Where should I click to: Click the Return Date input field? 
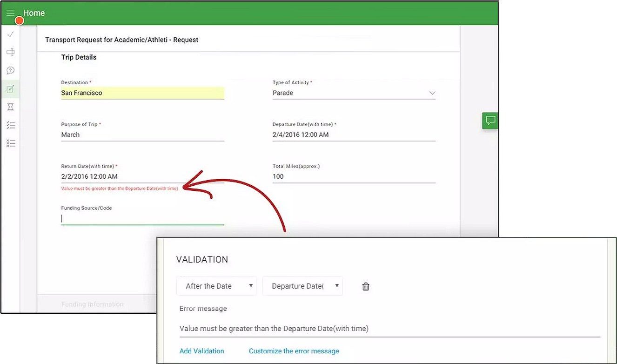pyautogui.click(x=143, y=177)
